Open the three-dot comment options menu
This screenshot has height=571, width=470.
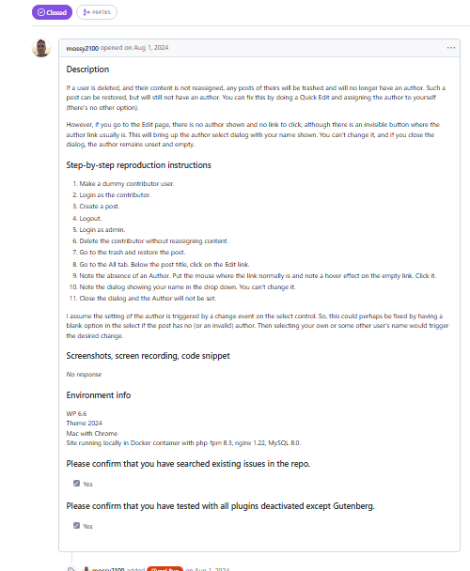(451, 48)
